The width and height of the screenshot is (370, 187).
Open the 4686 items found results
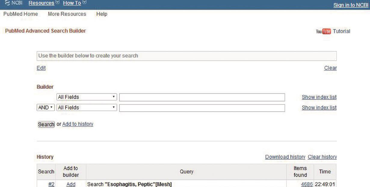[x=307, y=184]
